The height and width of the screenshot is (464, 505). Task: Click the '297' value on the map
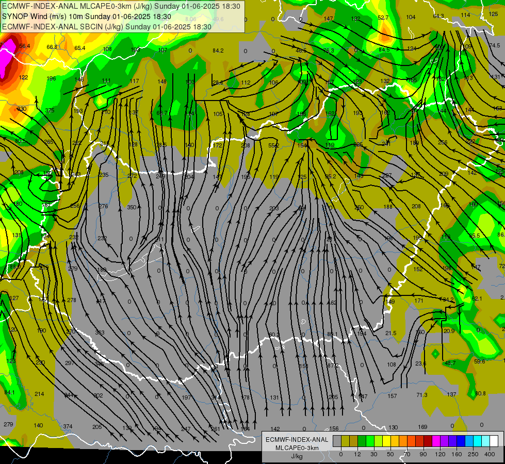pos(70,363)
